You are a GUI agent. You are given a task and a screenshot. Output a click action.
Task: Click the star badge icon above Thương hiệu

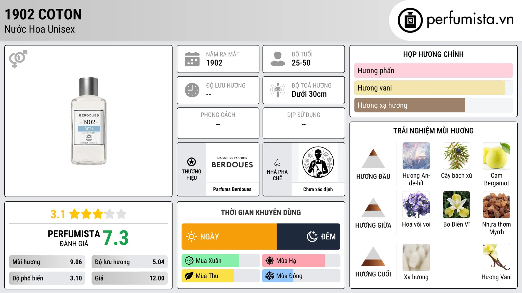(191, 162)
